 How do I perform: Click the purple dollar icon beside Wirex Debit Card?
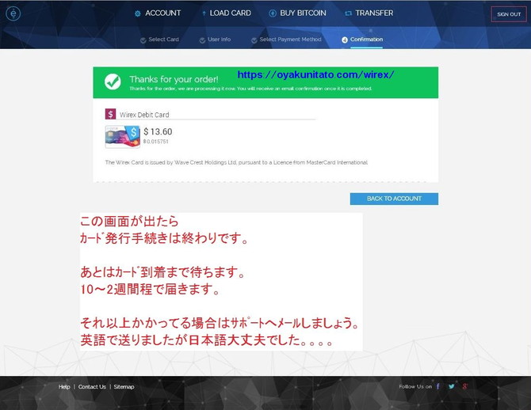(x=110, y=114)
